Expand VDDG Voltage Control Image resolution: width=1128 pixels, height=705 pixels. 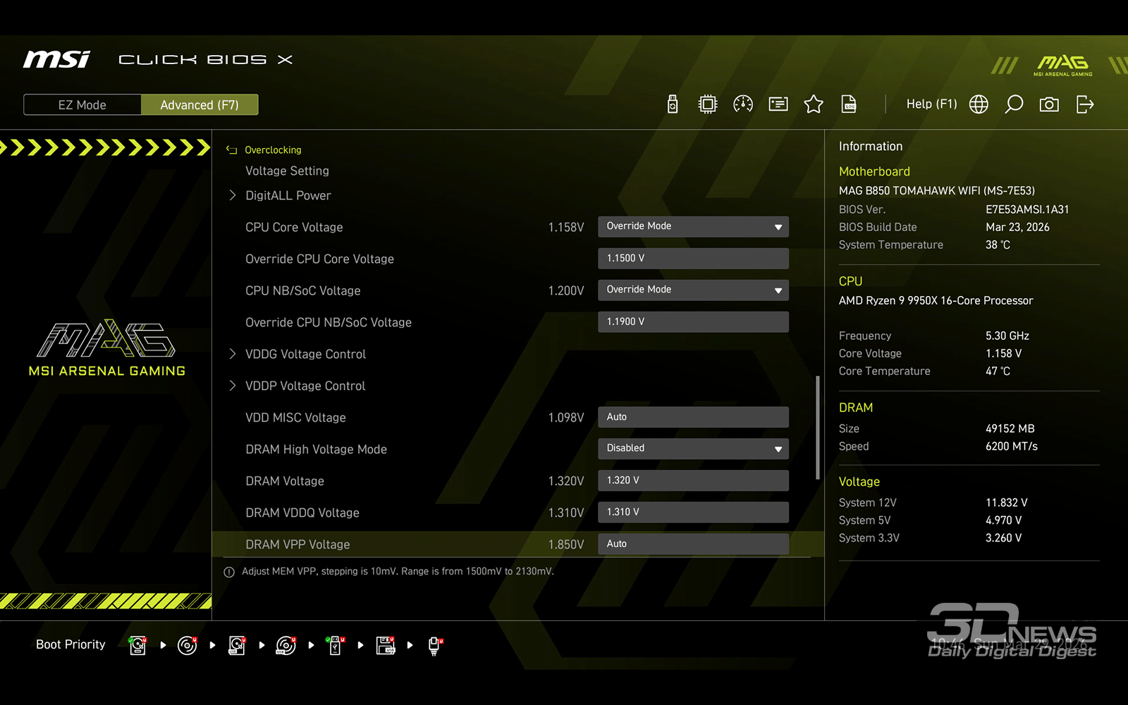[305, 354]
